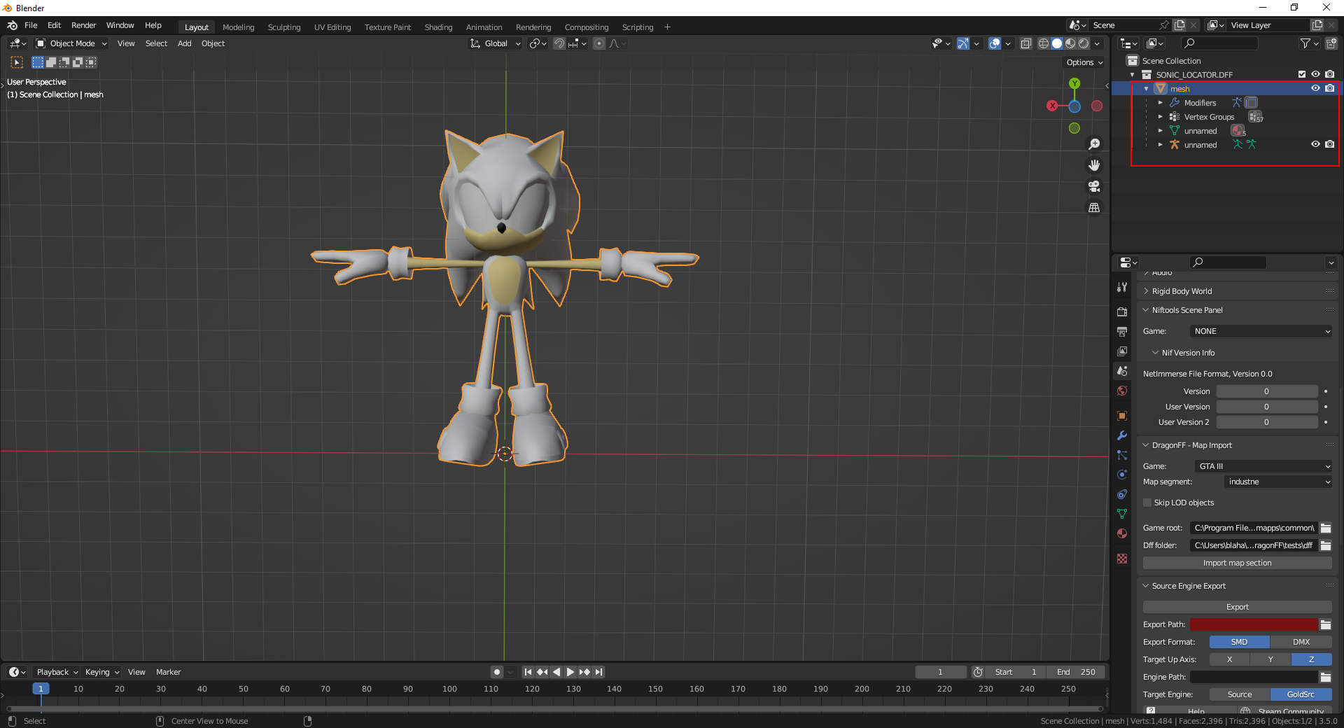Select solid viewport shading

pyautogui.click(x=1057, y=43)
